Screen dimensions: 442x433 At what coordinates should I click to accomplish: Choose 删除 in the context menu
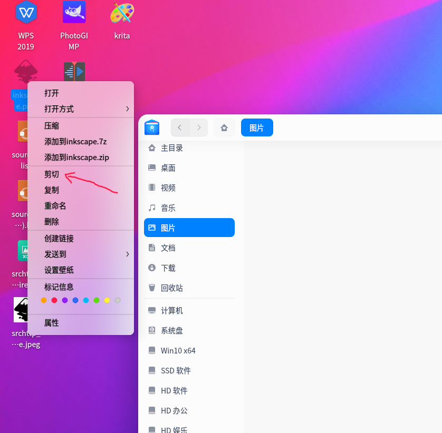[81, 222]
